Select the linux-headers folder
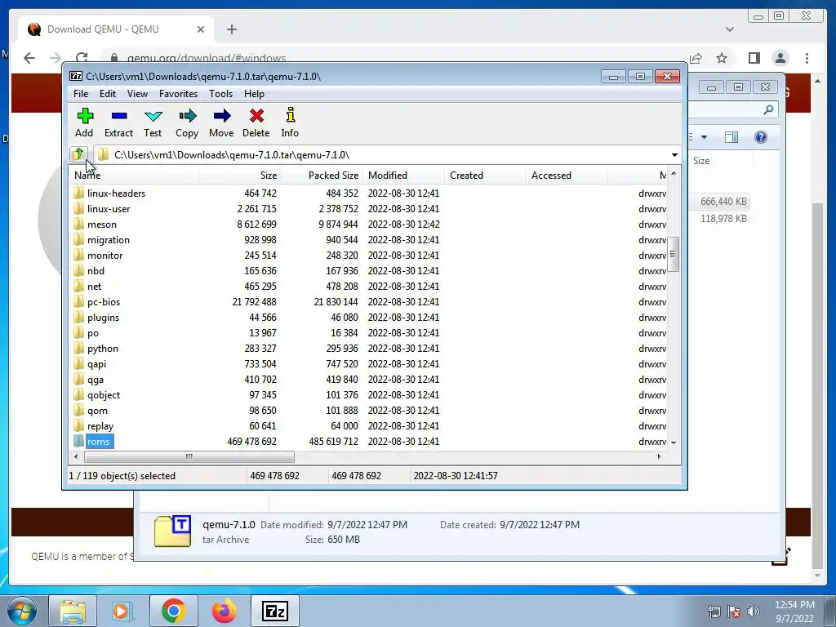Image resolution: width=836 pixels, height=627 pixels. (116, 193)
